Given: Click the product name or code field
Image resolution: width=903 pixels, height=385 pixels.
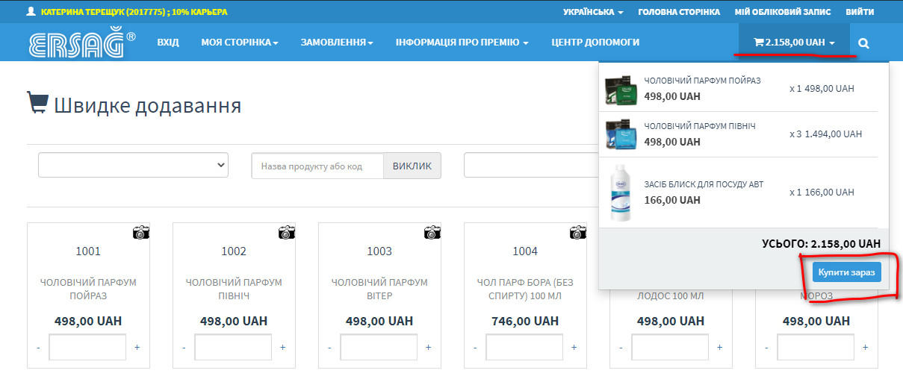Looking at the screenshot, I should (x=317, y=166).
